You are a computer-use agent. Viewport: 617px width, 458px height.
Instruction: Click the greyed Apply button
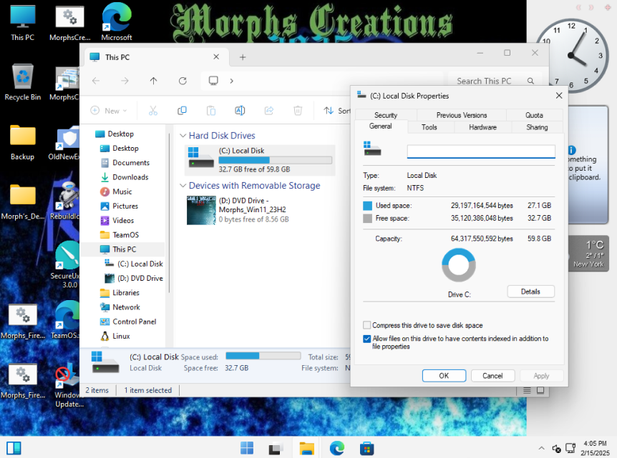pyautogui.click(x=541, y=376)
